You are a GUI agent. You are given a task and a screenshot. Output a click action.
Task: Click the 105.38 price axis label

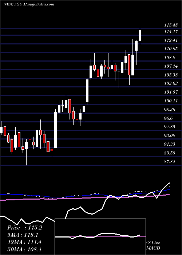click(x=171, y=75)
